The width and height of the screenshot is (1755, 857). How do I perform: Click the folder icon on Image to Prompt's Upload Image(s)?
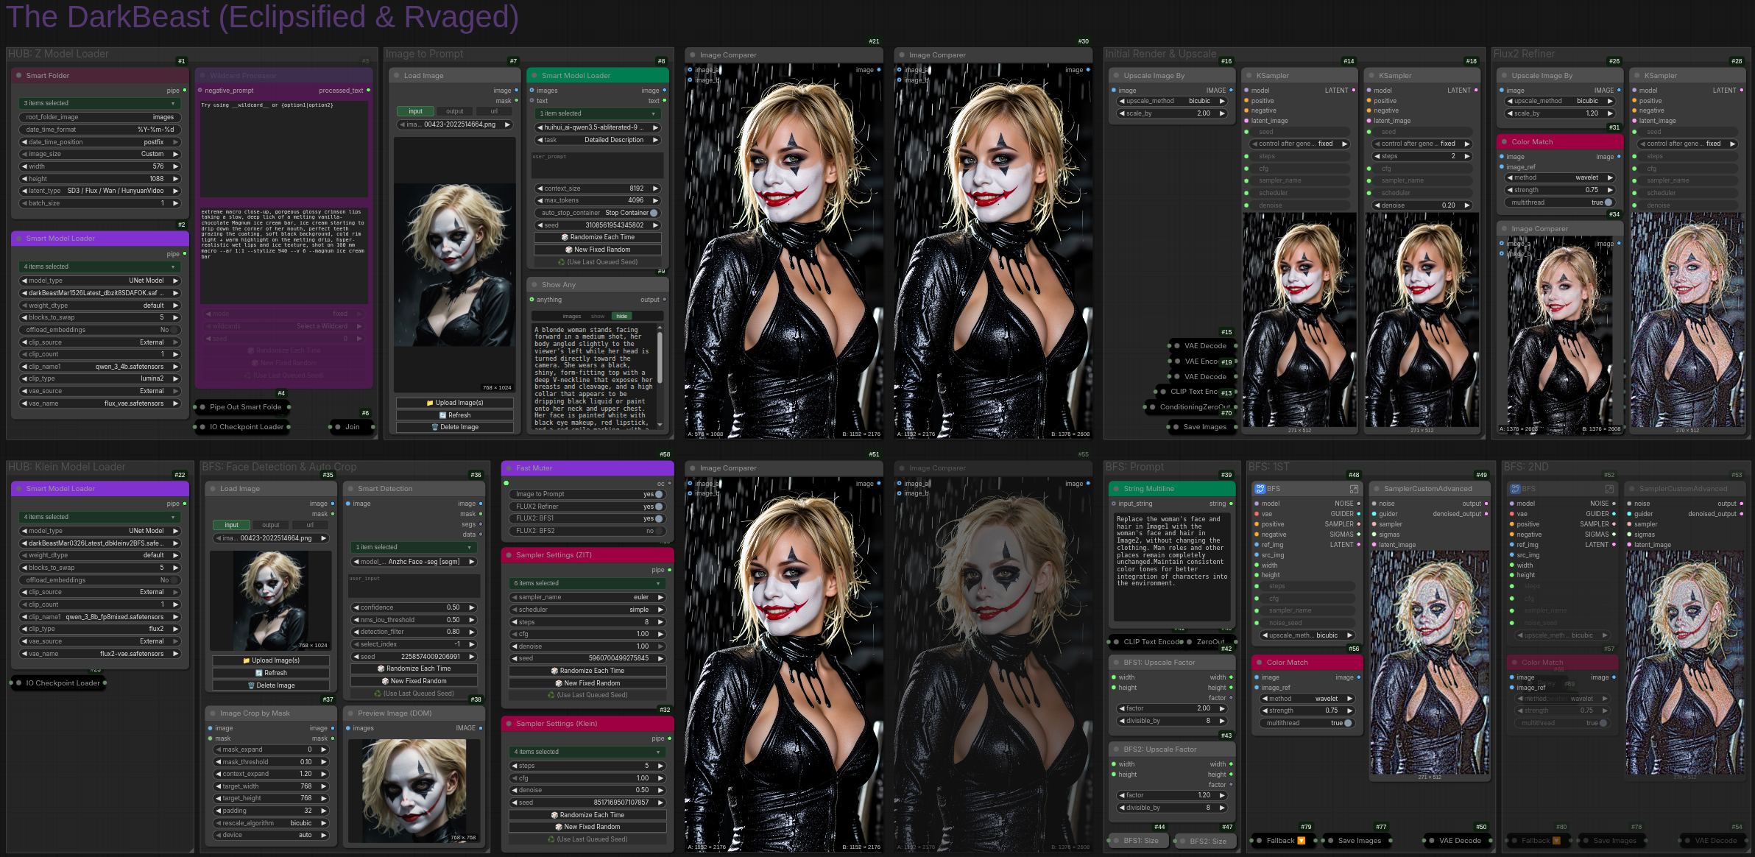click(x=430, y=403)
